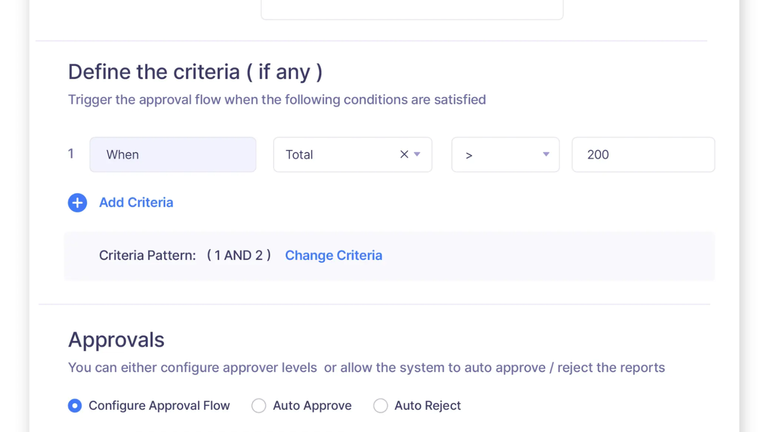Clear the Total field with the X icon
769x432 pixels.
(404, 155)
